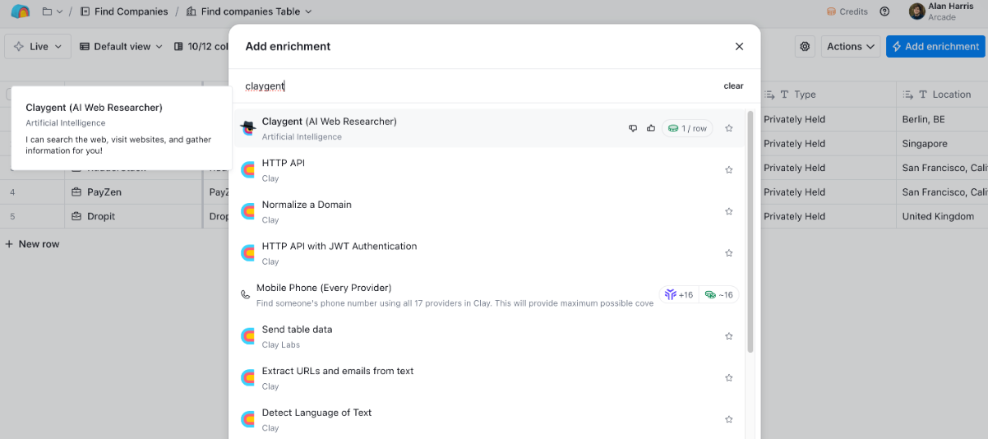Click the Credits indicator icon
Screen dimensions: 988x439
pos(832,12)
